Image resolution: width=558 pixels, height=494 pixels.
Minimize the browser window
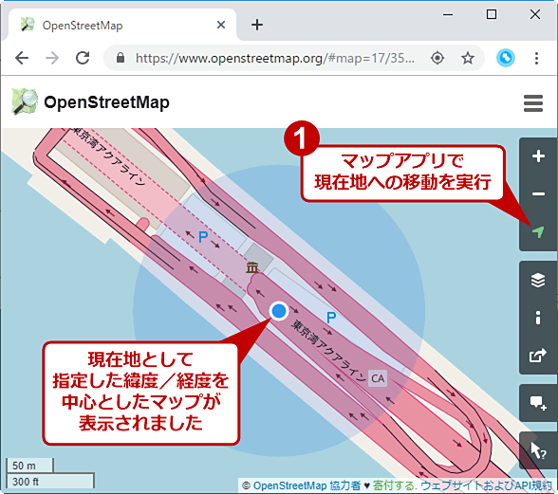pyautogui.click(x=448, y=14)
